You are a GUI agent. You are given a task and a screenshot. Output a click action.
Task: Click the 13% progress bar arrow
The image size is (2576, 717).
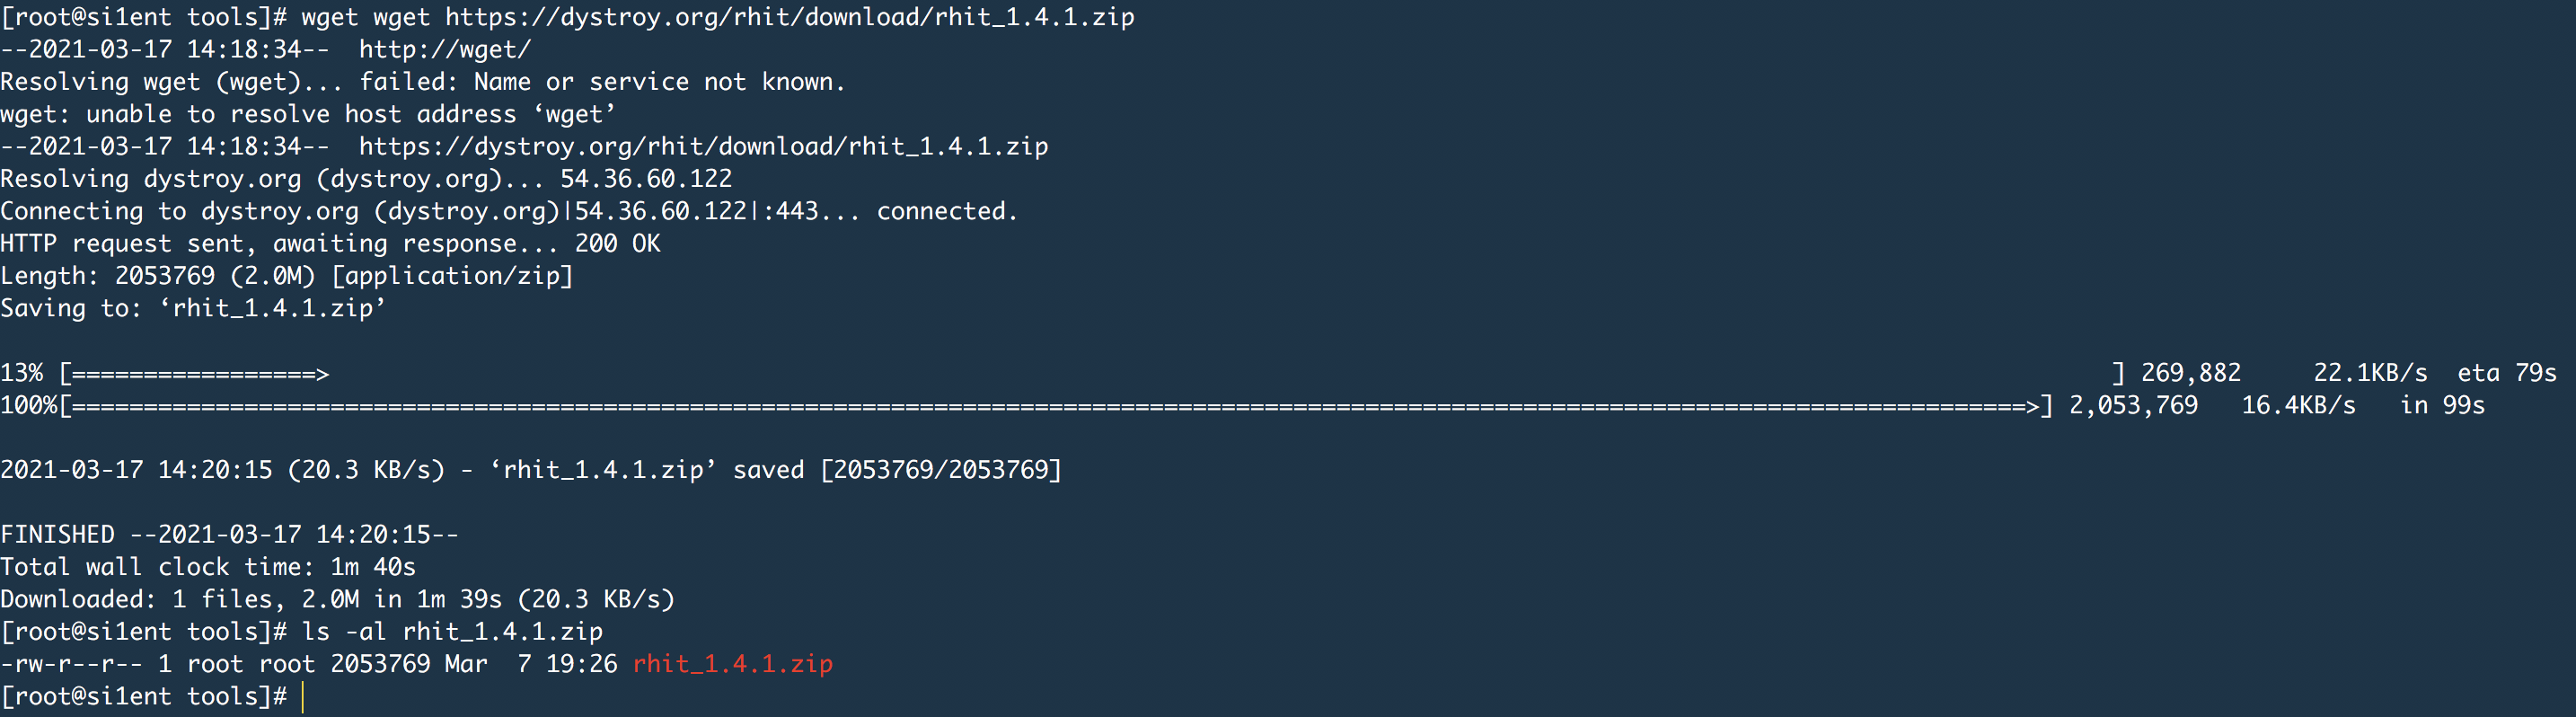click(x=195, y=374)
